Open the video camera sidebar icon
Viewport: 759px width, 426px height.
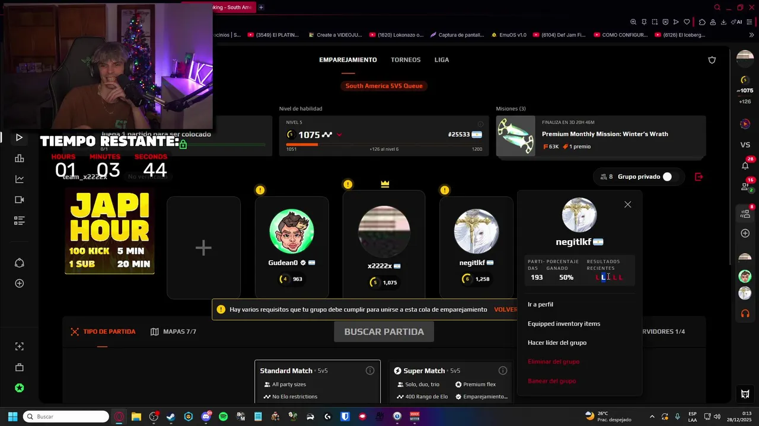(19, 199)
